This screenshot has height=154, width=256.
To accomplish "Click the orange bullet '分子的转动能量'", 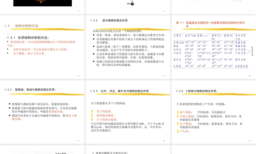I will pyautogui.click(x=107, y=120).
